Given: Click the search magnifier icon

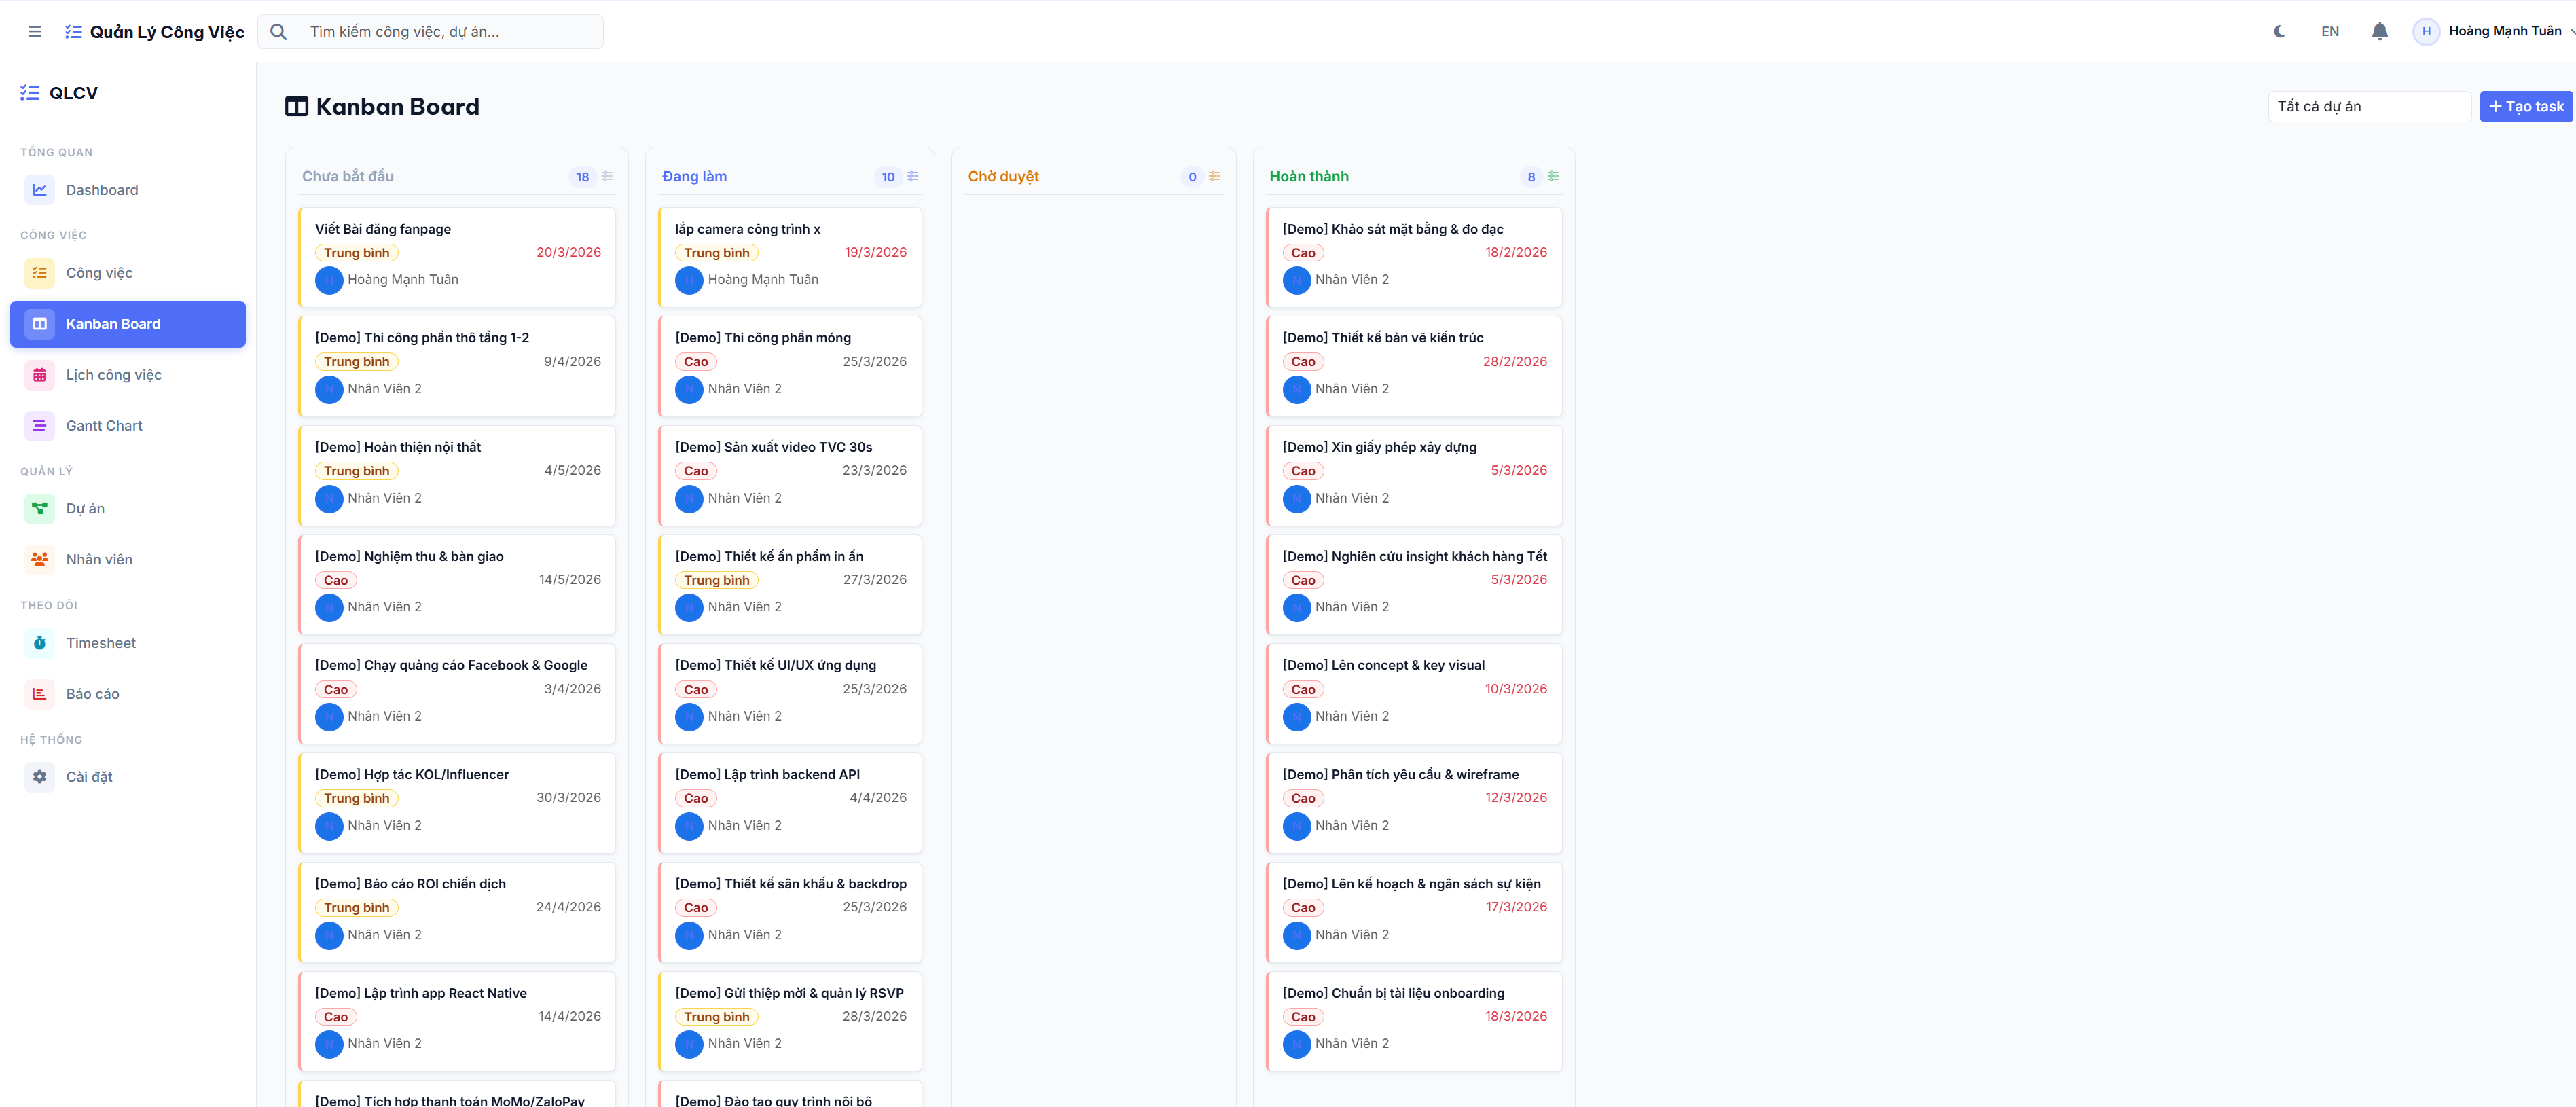Looking at the screenshot, I should [279, 32].
